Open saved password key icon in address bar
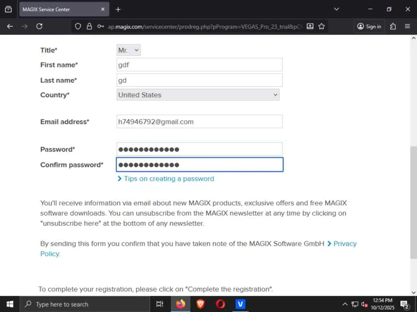This screenshot has height=312, width=417. point(101,26)
